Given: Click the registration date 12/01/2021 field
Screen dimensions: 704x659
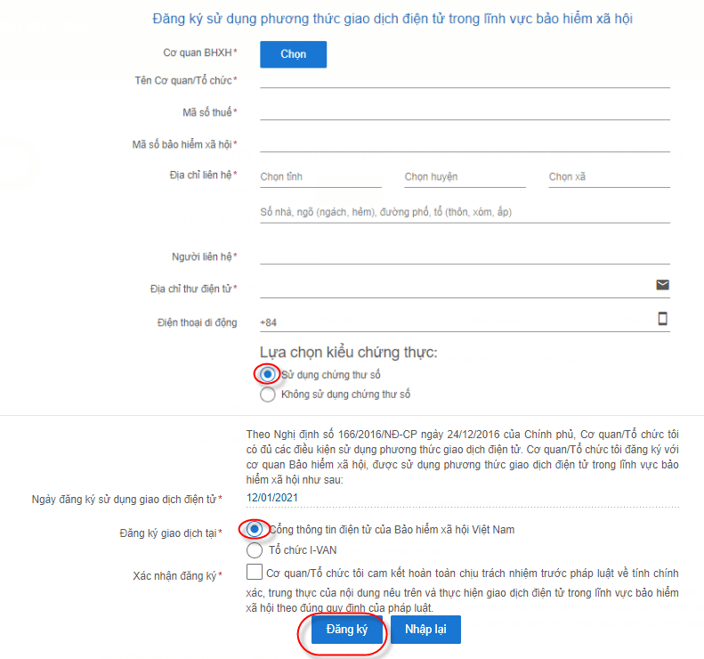Looking at the screenshot, I should 463,498.
